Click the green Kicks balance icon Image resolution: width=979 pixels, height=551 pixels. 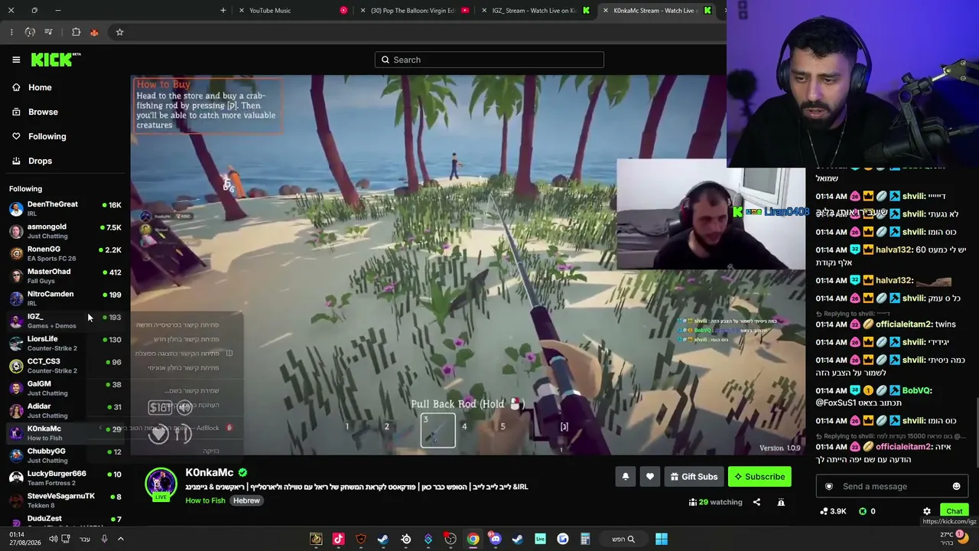pos(863,511)
